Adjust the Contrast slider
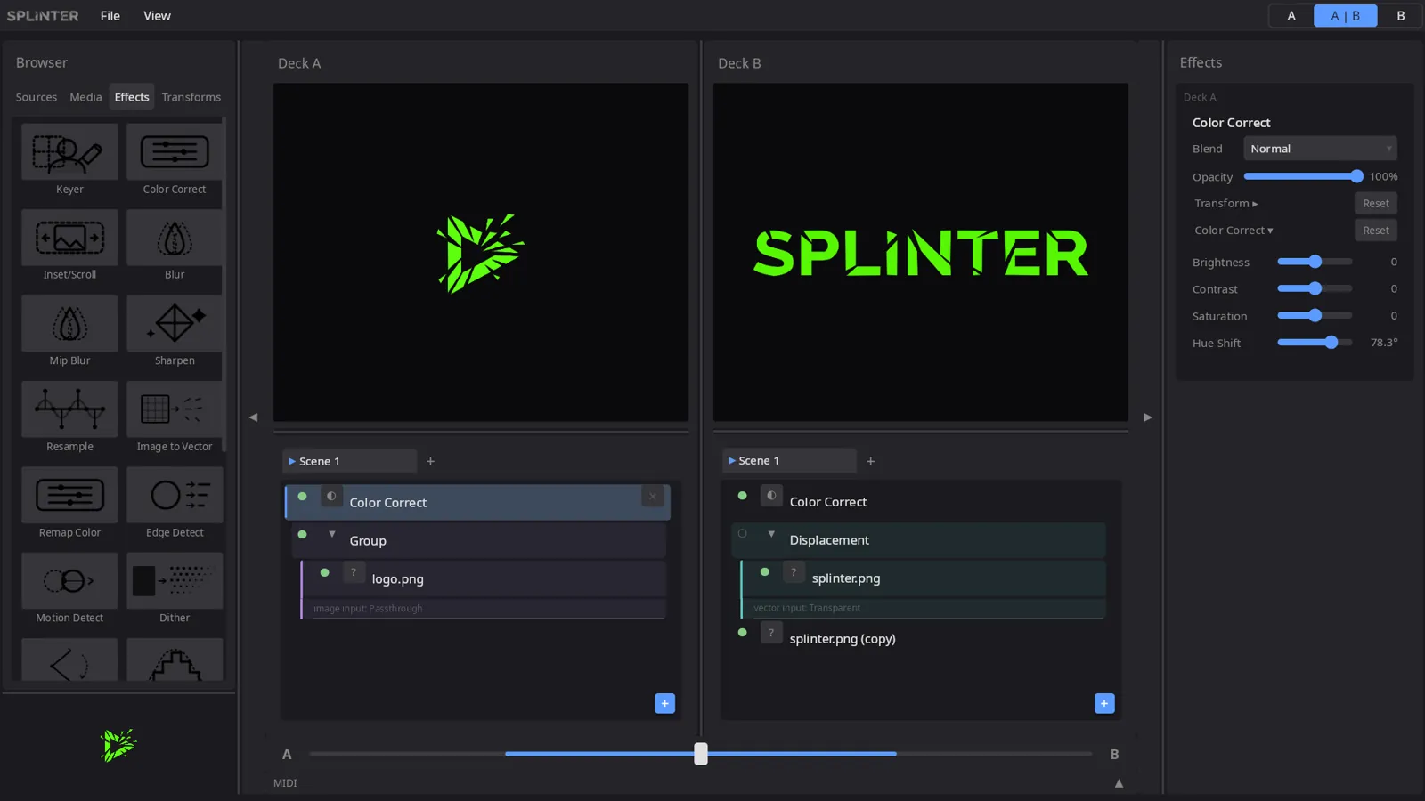Image resolution: width=1425 pixels, height=801 pixels. pyautogui.click(x=1315, y=288)
